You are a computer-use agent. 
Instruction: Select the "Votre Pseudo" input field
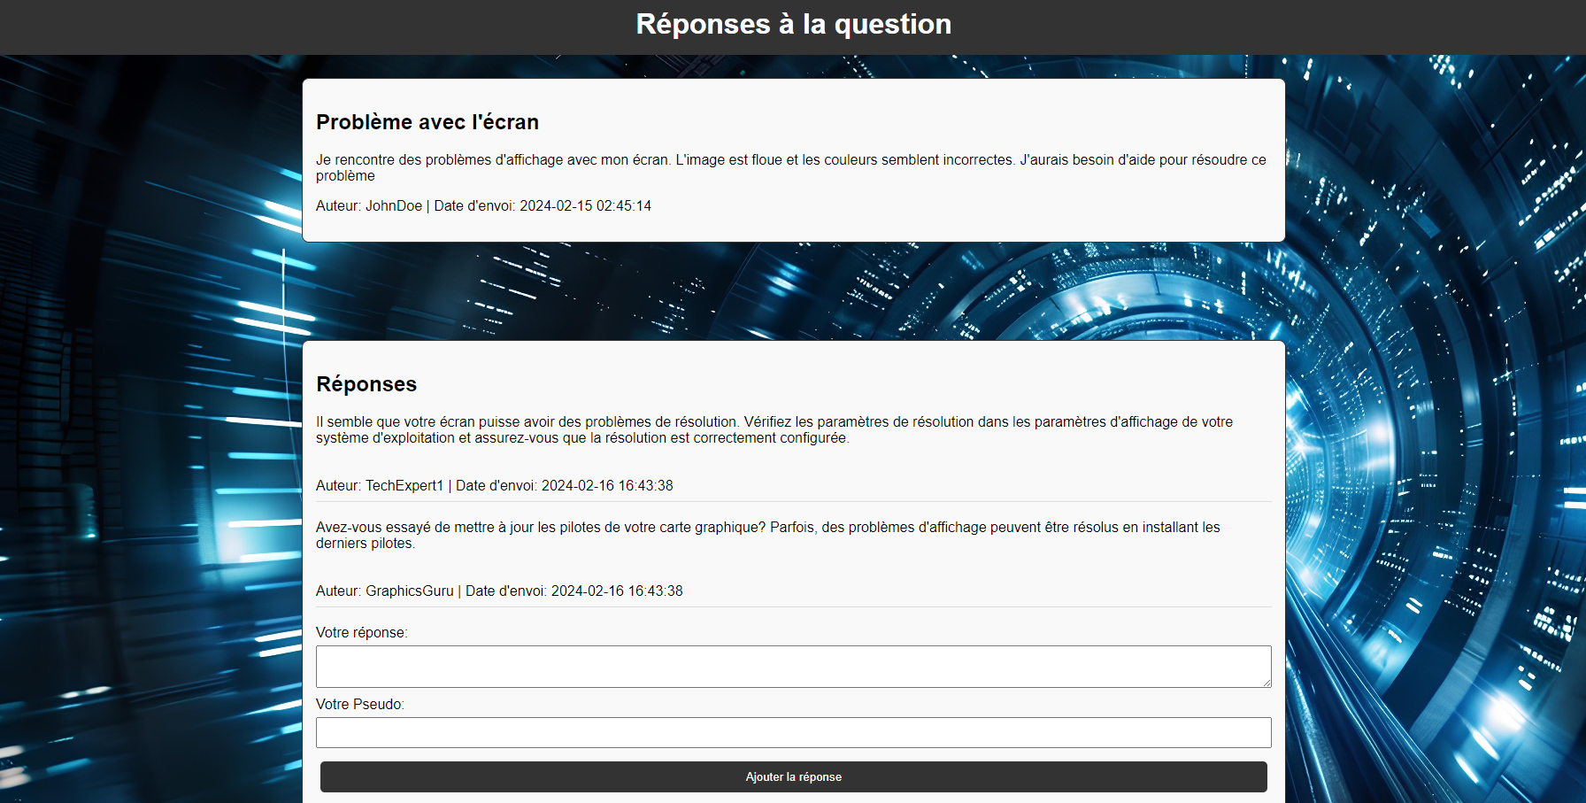793,732
